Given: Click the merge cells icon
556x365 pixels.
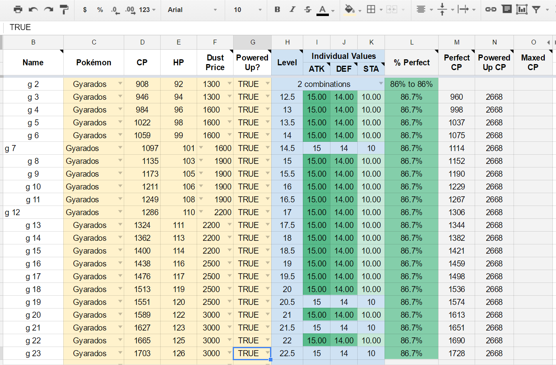Looking at the screenshot, I should (x=392, y=10).
